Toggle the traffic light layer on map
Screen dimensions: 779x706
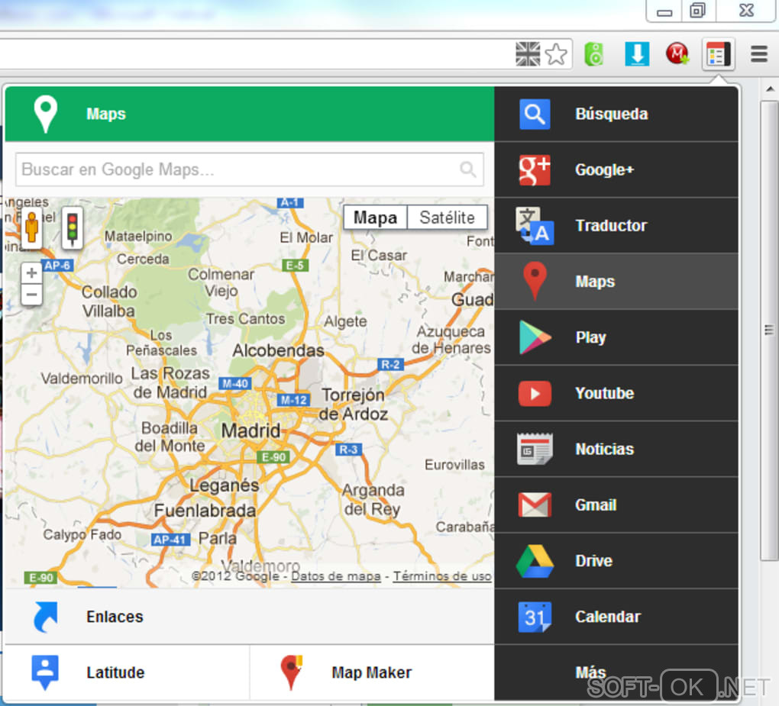point(73,228)
